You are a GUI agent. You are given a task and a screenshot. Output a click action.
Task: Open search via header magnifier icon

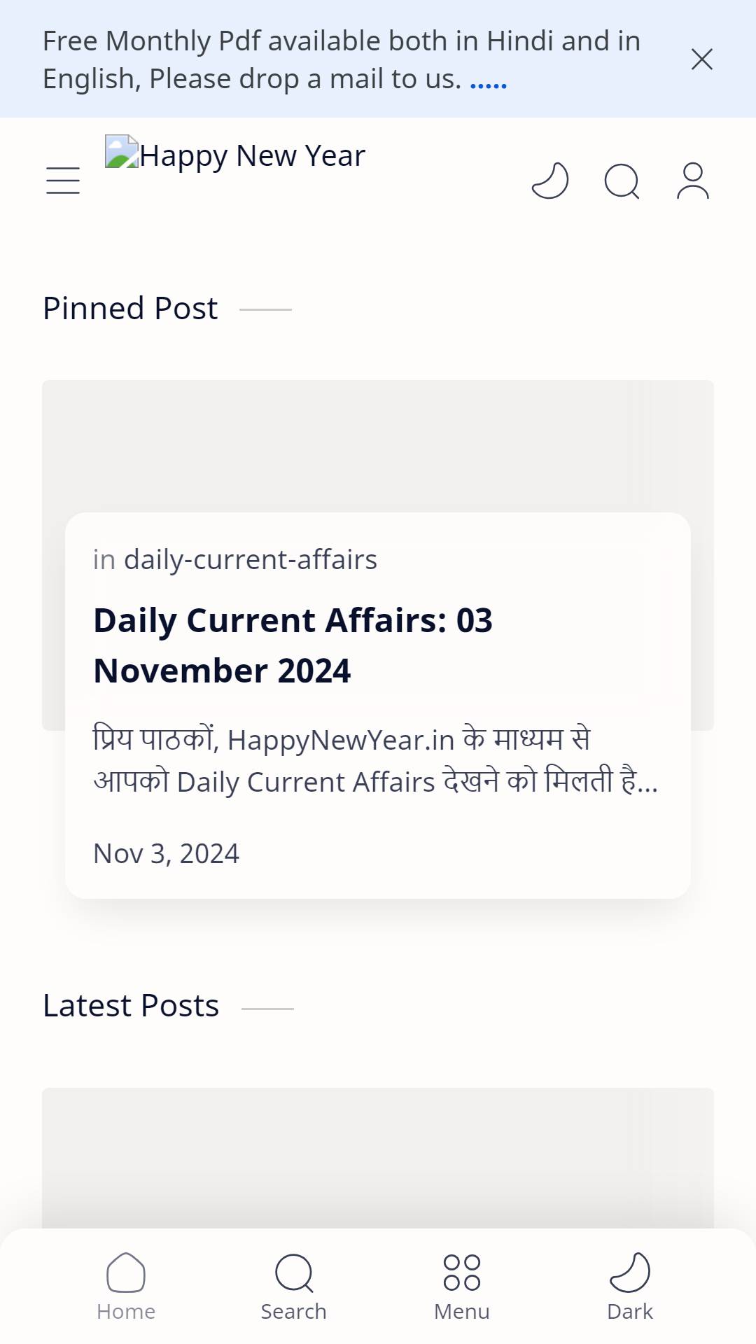pos(622,181)
